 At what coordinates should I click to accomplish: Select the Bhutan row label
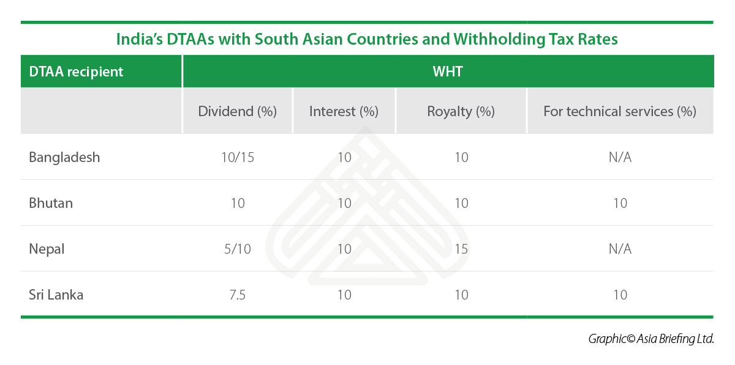click(x=51, y=203)
